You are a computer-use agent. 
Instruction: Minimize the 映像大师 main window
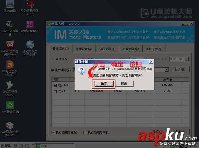[183, 24]
